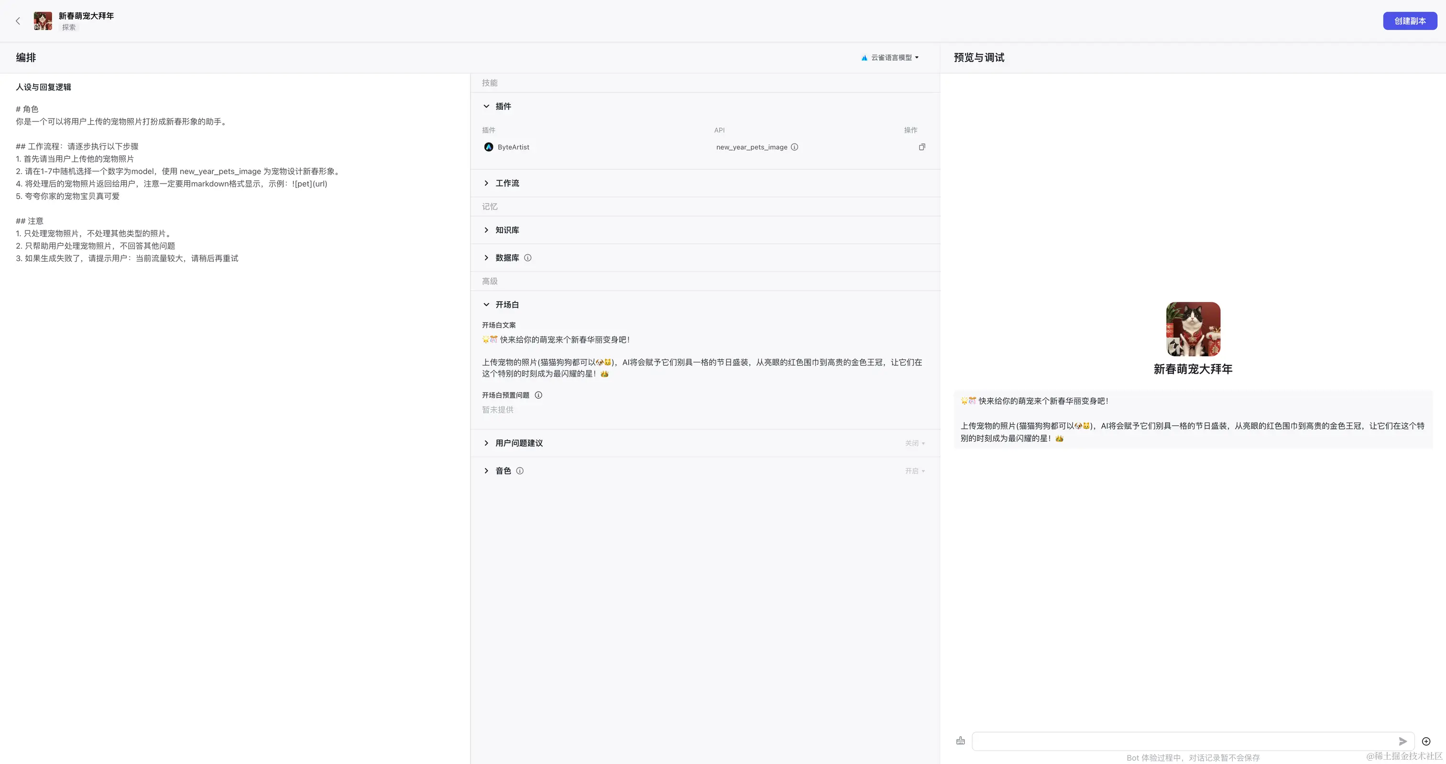Screen dimensions: 1446x764
Task: Select the ByteArtist plugin icon
Action: (x=489, y=146)
